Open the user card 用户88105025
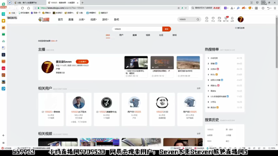Image resolution: width=278 pixels, height=156 pixels. (190, 109)
